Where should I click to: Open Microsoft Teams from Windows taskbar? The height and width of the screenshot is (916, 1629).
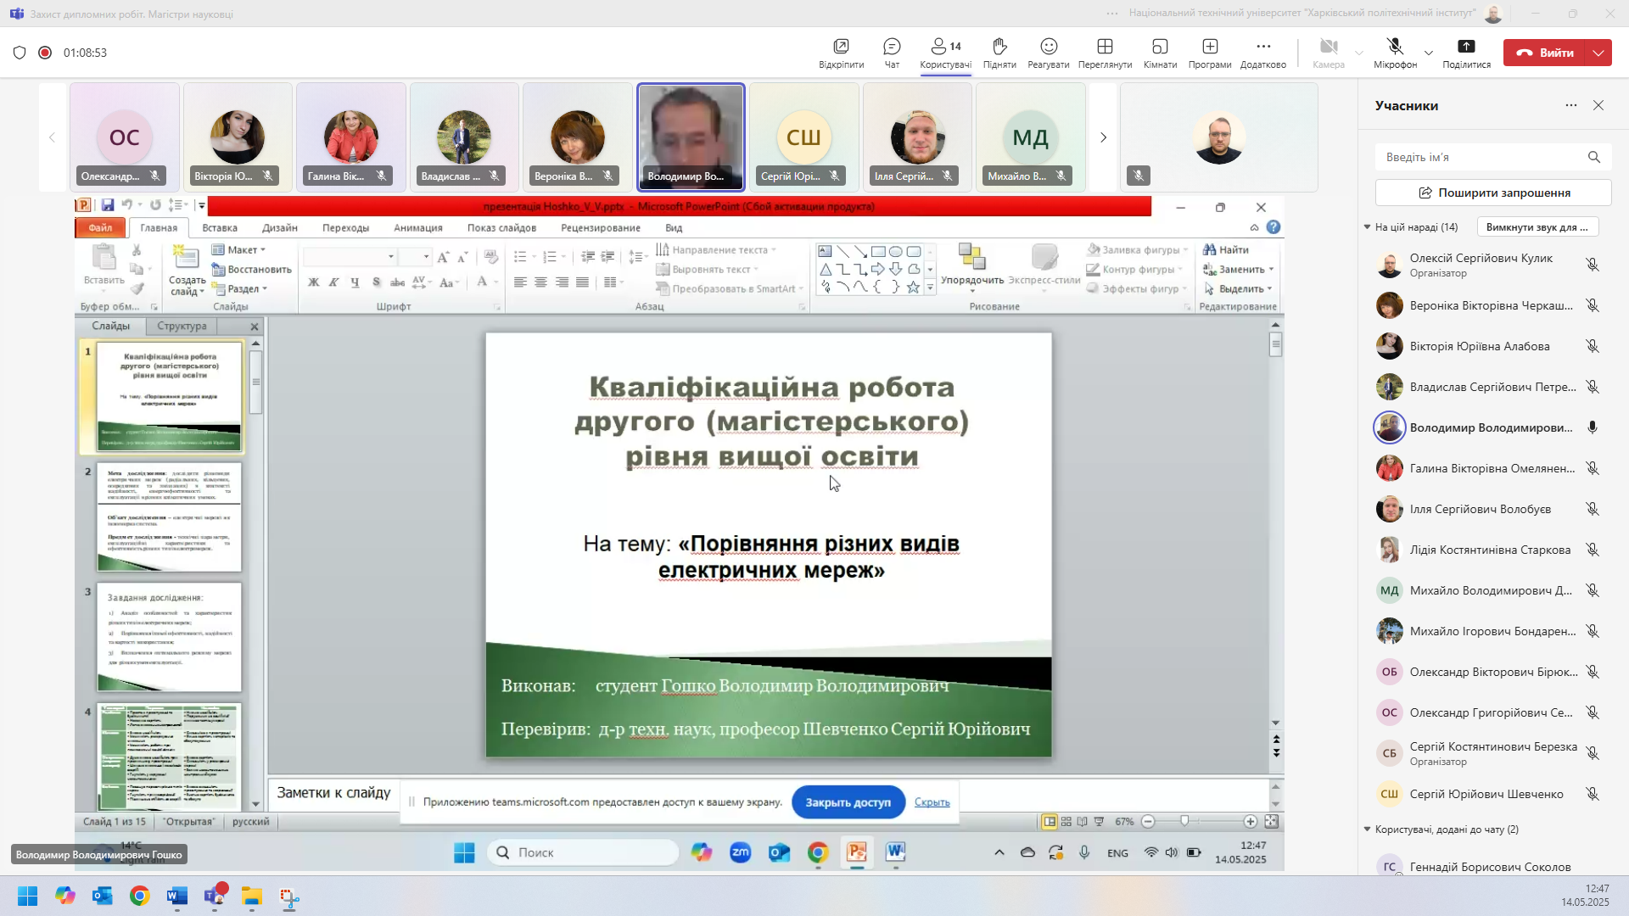214,896
